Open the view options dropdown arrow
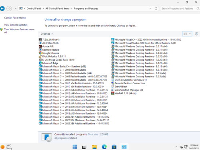Screen dimensions: 200x150 (190, 34)
